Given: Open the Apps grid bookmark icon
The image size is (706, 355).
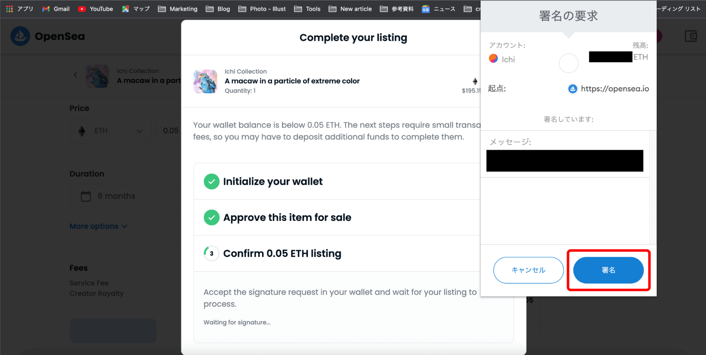Looking at the screenshot, I should pos(10,9).
